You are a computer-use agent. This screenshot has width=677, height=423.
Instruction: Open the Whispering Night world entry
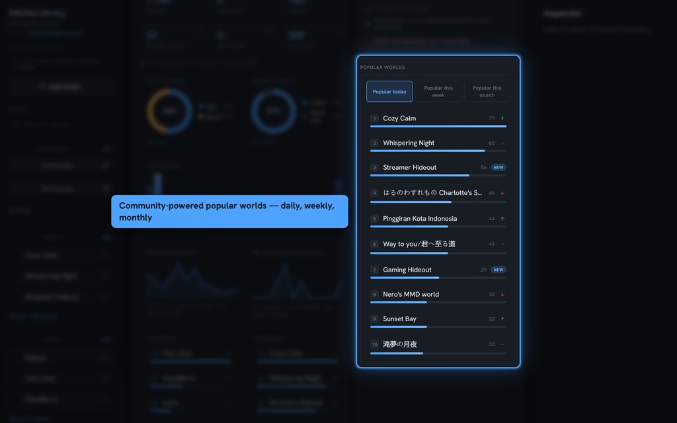click(438, 145)
